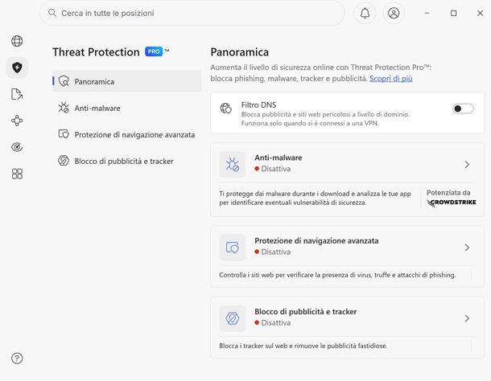Click the Anti-malware bug icon in card
Screen dimensions: 491x381
233,165
